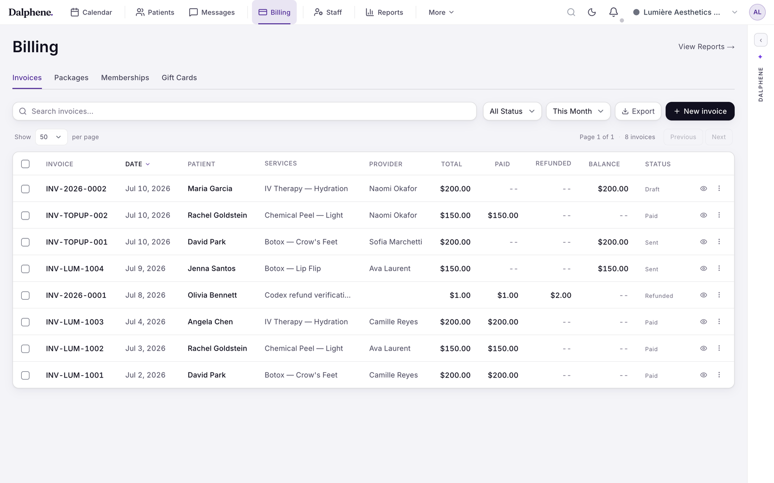This screenshot has height=483, width=774.
Task: Click the Previous page button
Action: pyautogui.click(x=683, y=137)
